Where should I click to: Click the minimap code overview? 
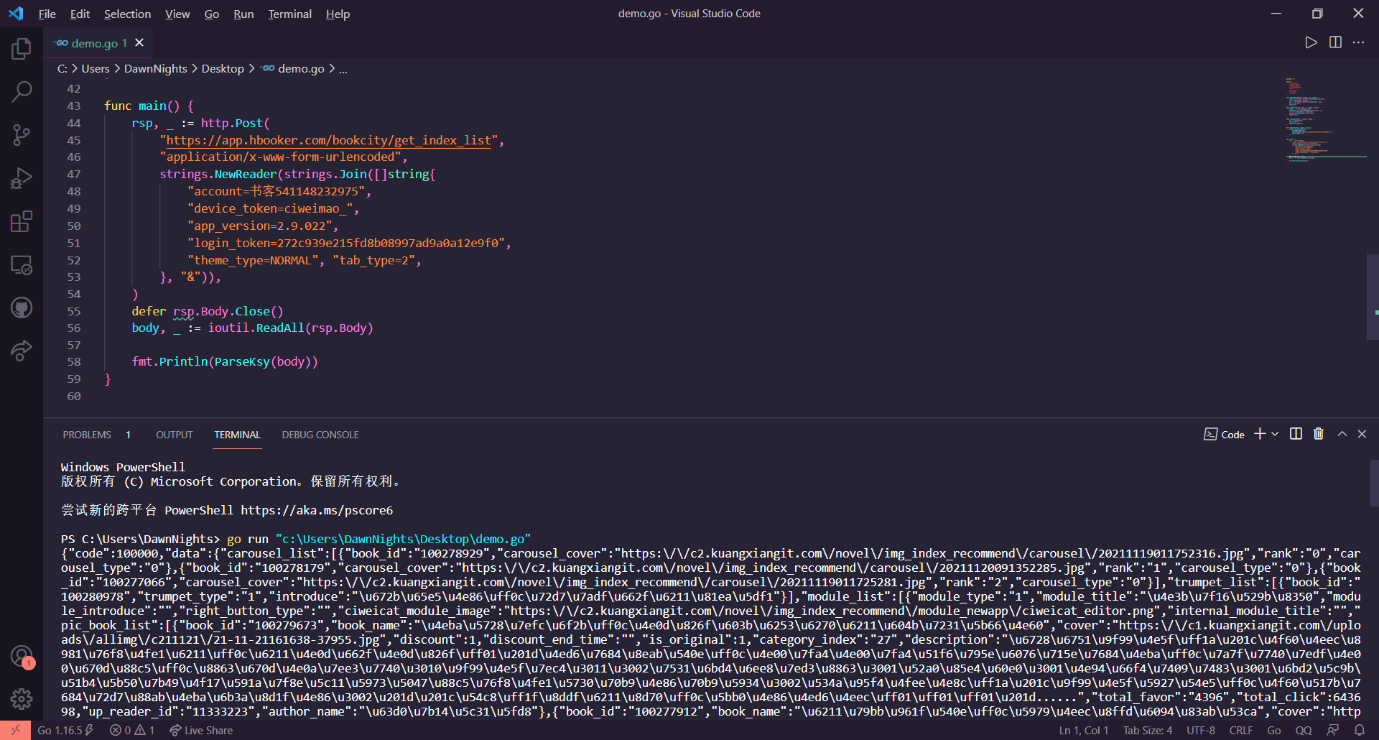click(x=1307, y=119)
